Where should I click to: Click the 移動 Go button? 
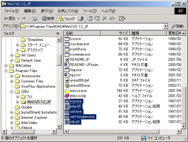178,26
